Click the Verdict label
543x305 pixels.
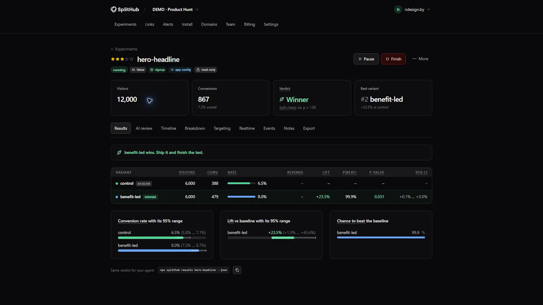[x=285, y=89]
